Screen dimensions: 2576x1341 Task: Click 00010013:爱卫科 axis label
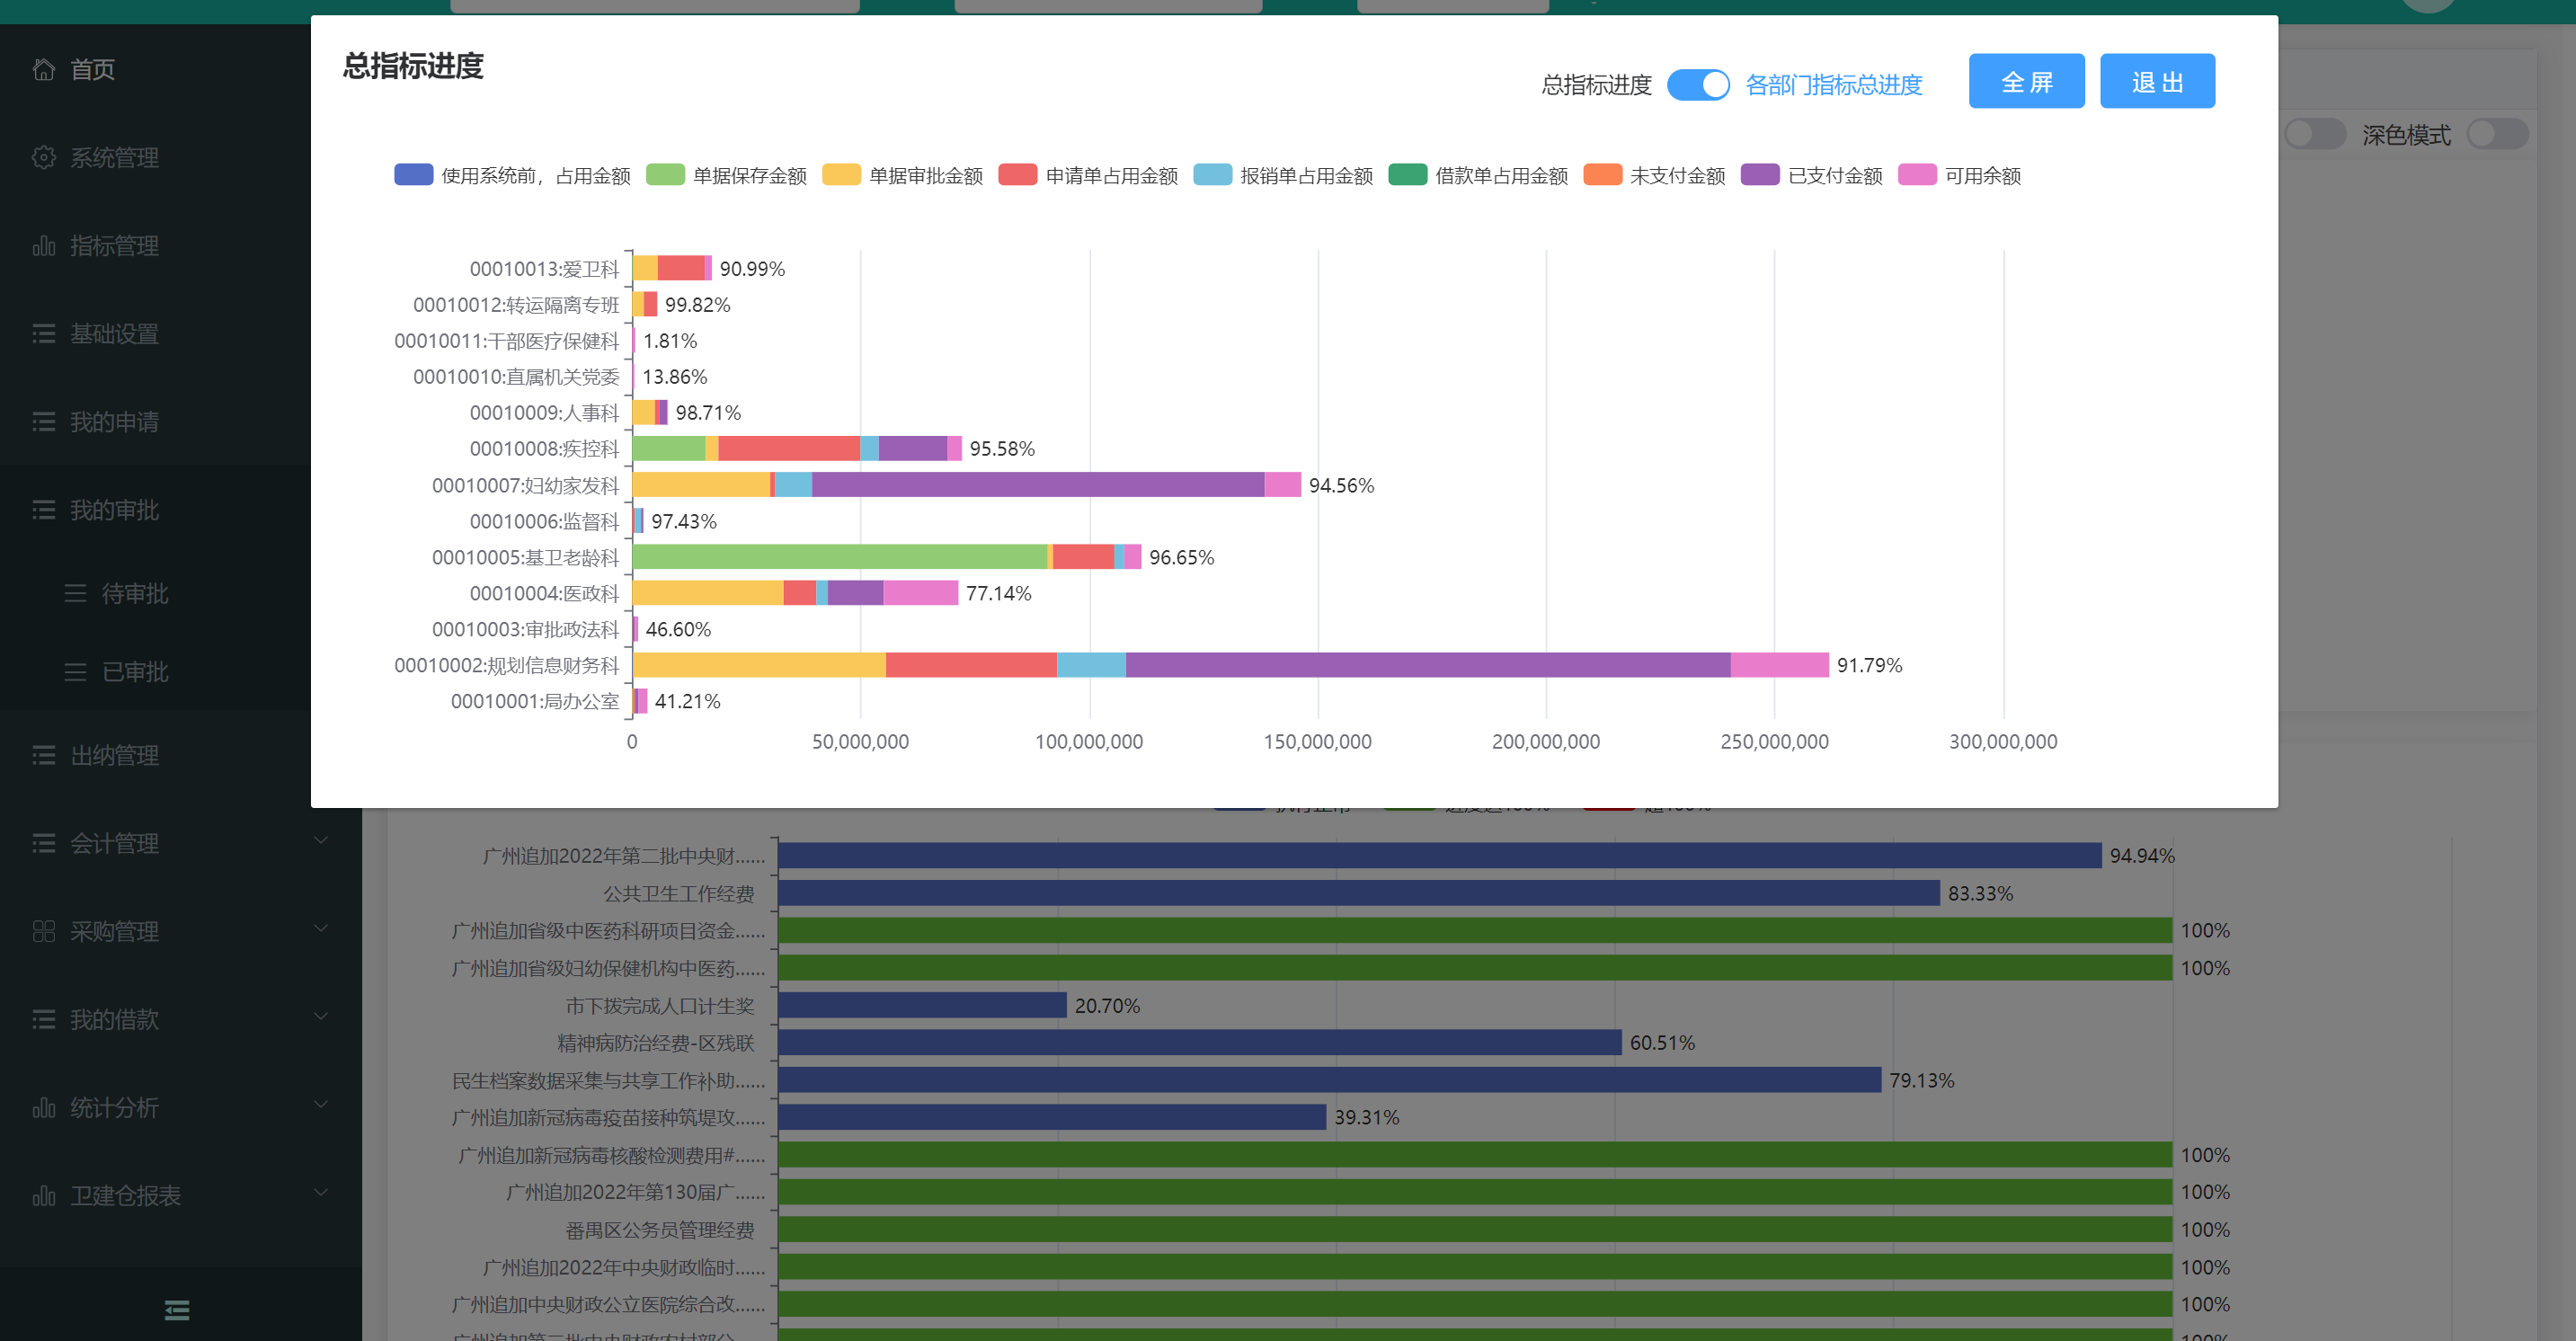(544, 268)
